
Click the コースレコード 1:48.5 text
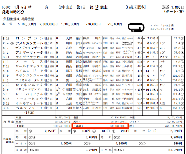[162, 25]
